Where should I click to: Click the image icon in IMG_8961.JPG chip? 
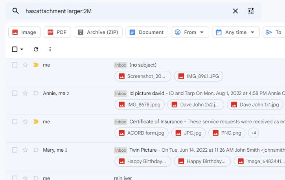[x=181, y=76]
